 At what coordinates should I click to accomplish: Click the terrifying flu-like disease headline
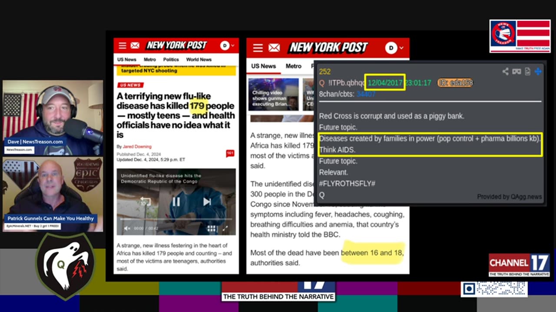[x=176, y=115]
